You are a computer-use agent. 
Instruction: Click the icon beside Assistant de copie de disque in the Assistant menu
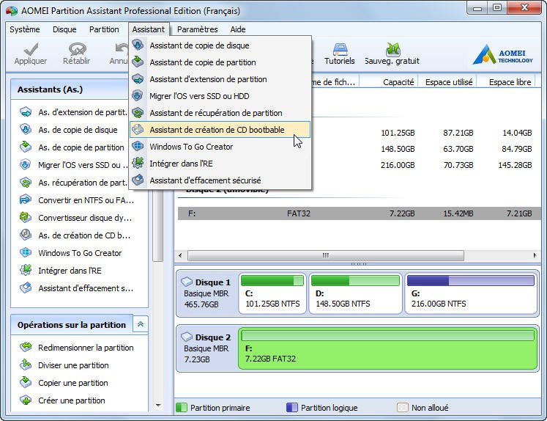click(138, 45)
